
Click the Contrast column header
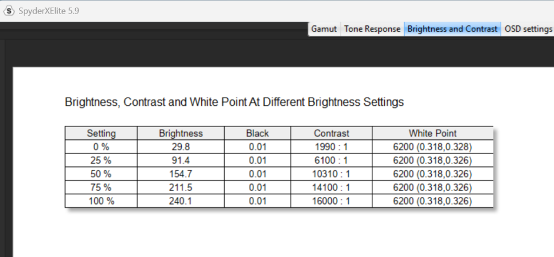click(331, 133)
